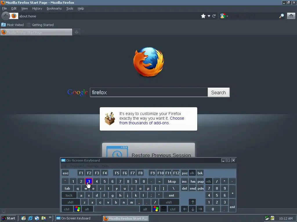Click the first quick launch icon after Start

(x=23, y=218)
